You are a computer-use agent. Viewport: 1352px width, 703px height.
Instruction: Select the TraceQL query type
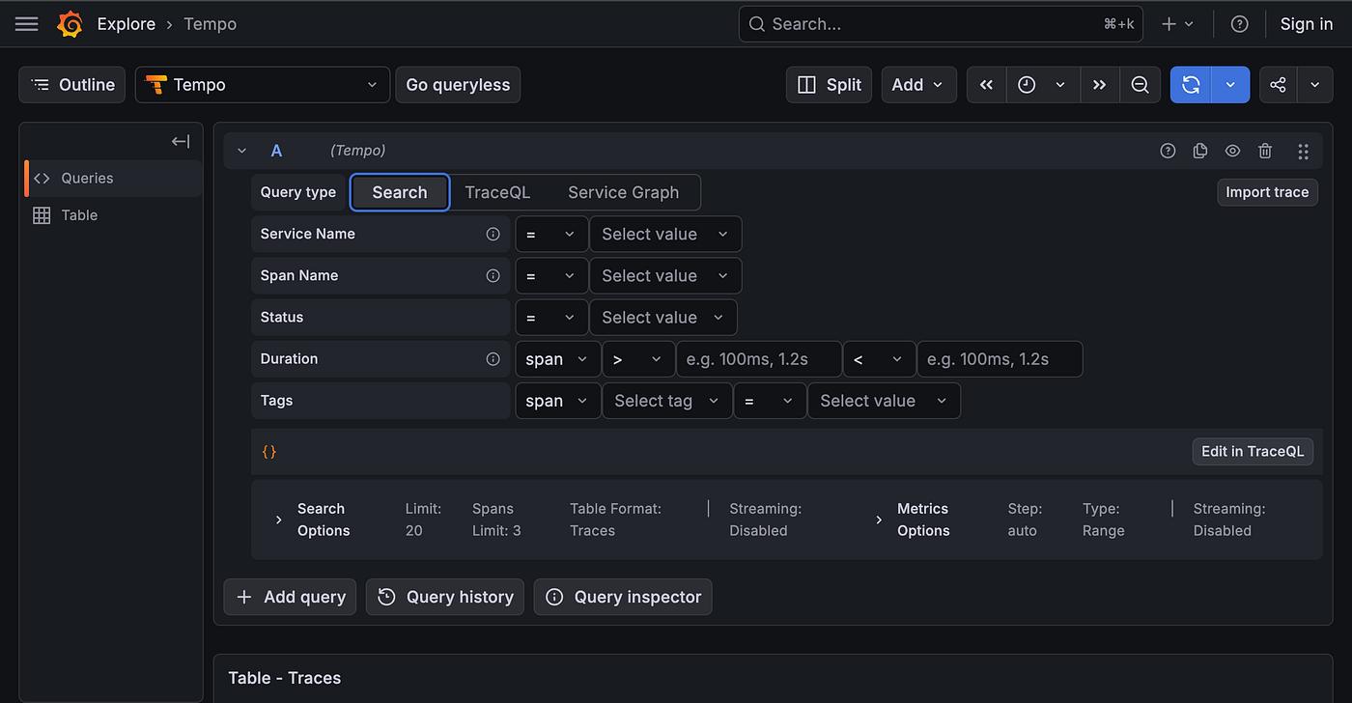(x=497, y=192)
